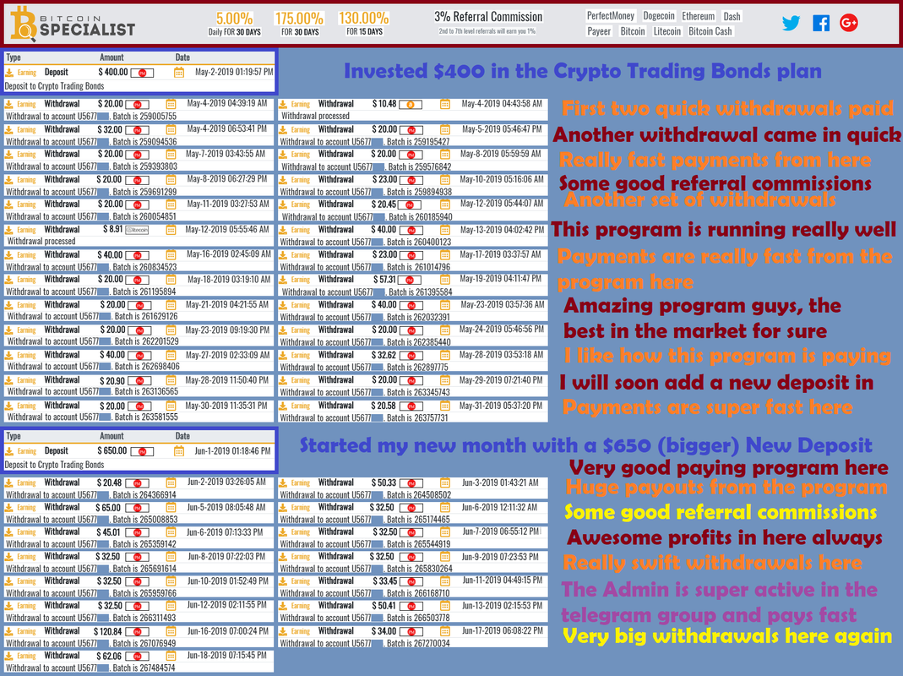The height and width of the screenshot is (676, 903).
Task: Click calendar icon beside Jun-16-2019 07:00:24 PM
Action: coord(171,631)
